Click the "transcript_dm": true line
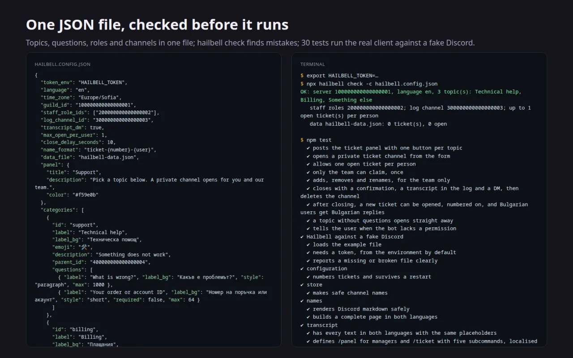 [x=72, y=128]
